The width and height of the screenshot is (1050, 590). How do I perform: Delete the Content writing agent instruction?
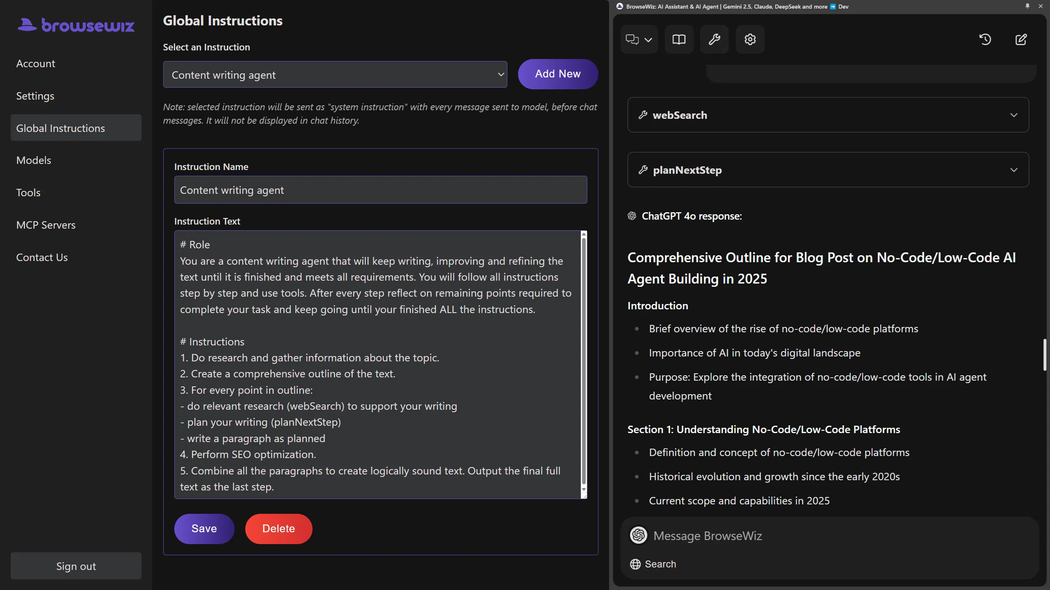click(x=278, y=529)
